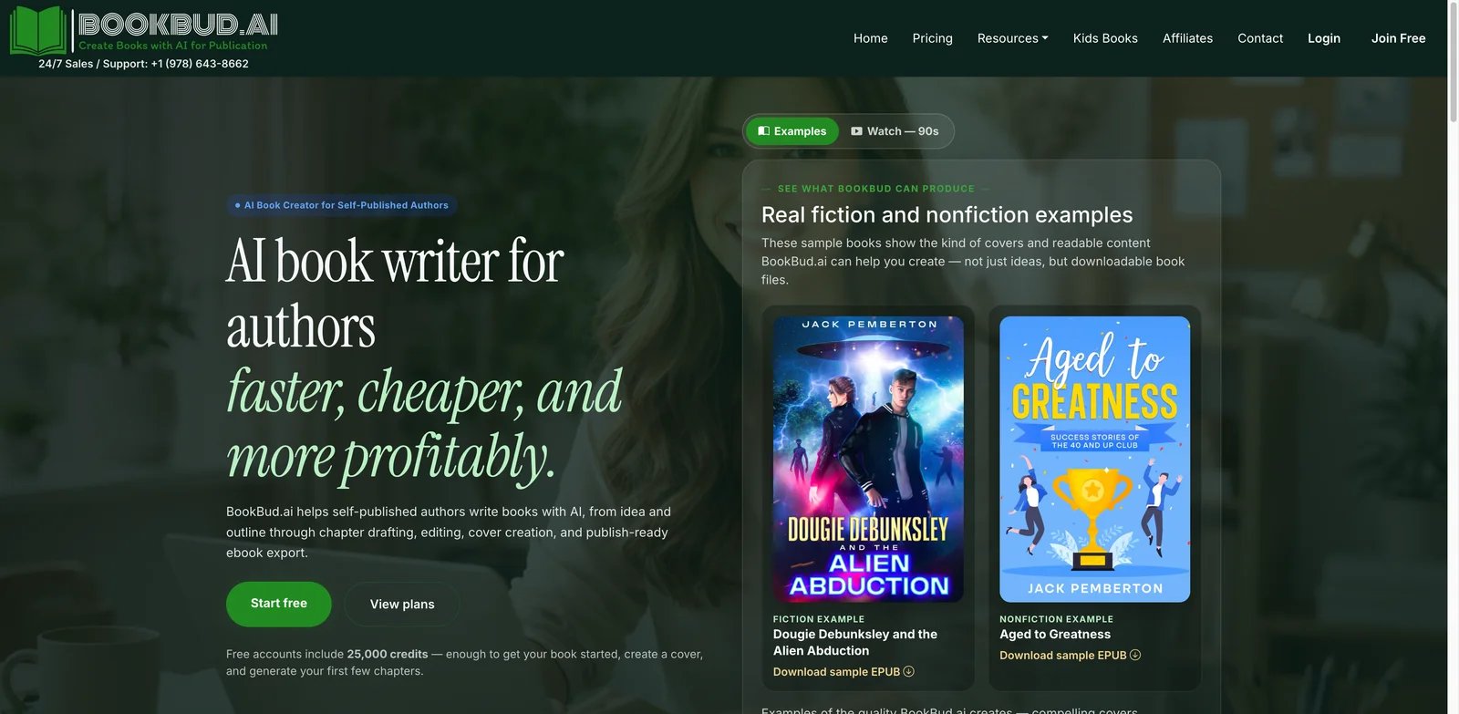Open the Contact page
This screenshot has height=714, width=1459.
coord(1260,38)
